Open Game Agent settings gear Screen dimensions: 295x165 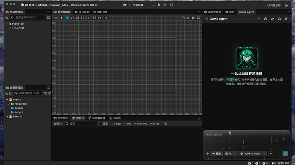286,19
